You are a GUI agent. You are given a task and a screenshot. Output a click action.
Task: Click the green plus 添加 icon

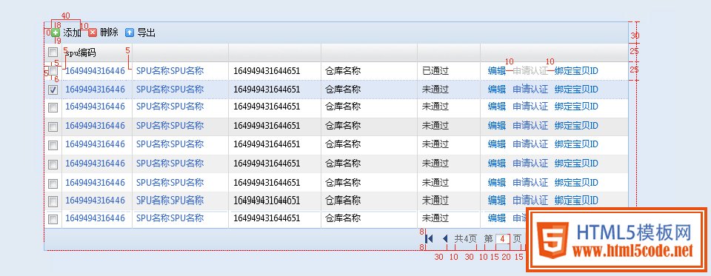[56, 33]
